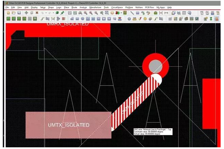Open the Help menu
224x149 pixels.
(170, 7)
